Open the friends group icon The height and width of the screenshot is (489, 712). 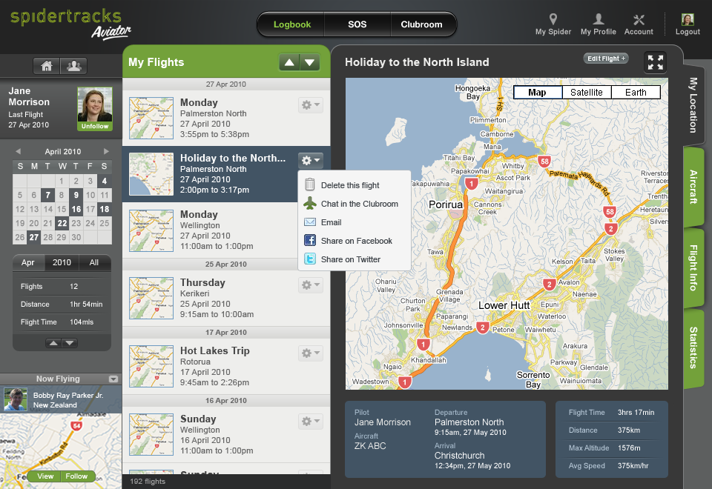pyautogui.click(x=73, y=65)
